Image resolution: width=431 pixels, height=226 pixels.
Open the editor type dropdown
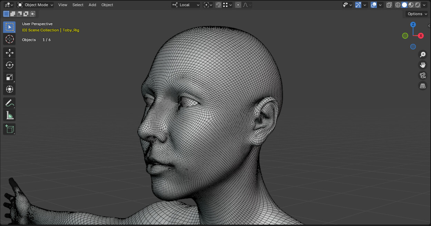tap(9, 5)
